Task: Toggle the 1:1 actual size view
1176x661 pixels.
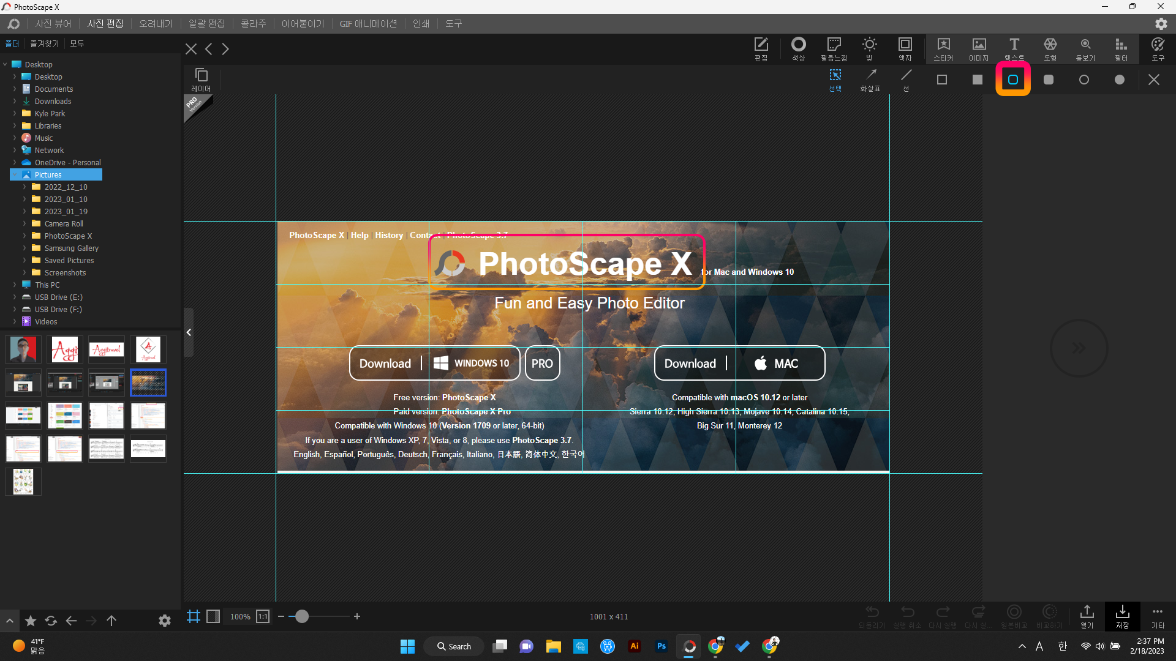Action: [263, 616]
